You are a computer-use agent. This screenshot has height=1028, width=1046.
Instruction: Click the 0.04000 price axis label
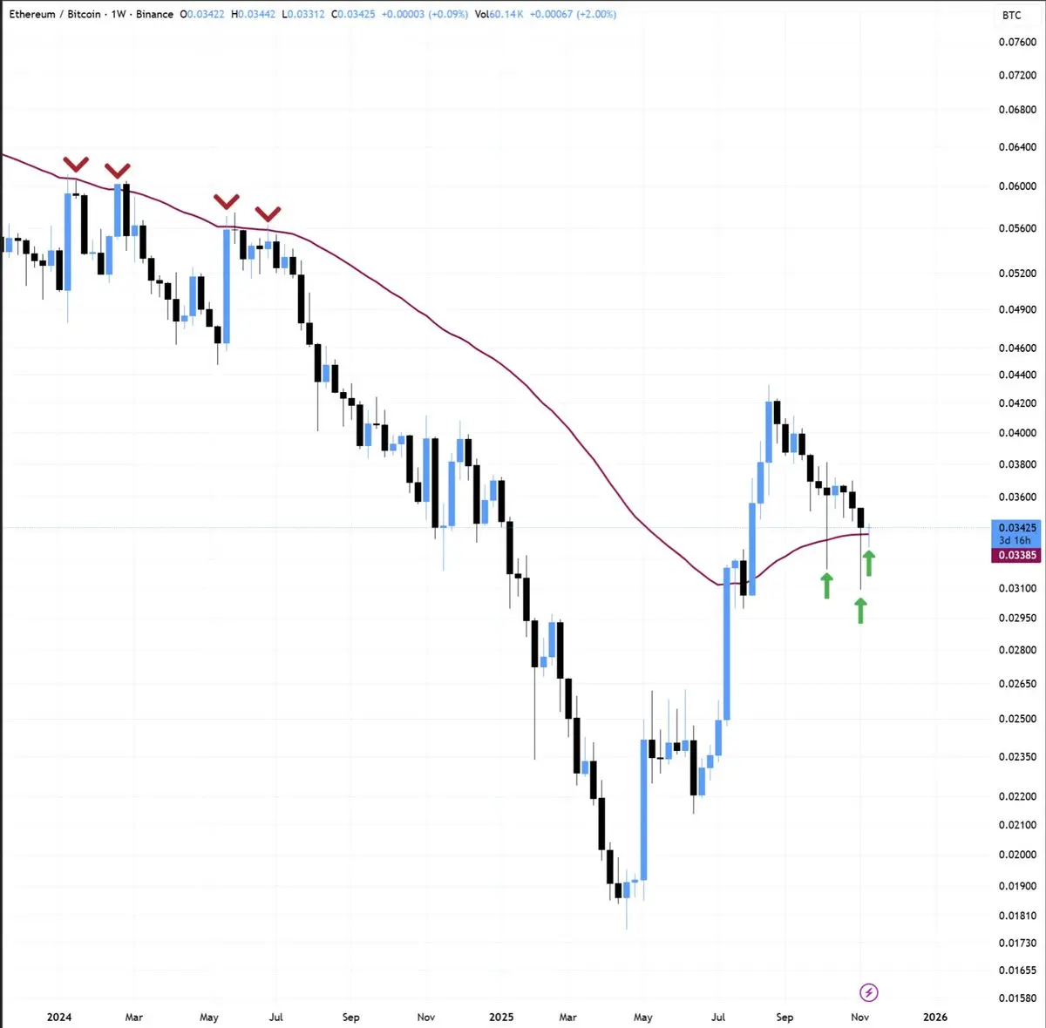[x=1017, y=433]
